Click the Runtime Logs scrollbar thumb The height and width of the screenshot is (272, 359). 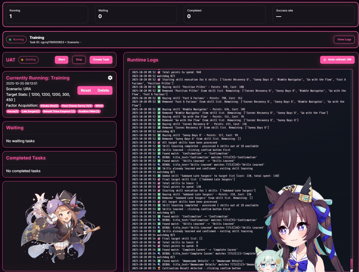(351, 264)
